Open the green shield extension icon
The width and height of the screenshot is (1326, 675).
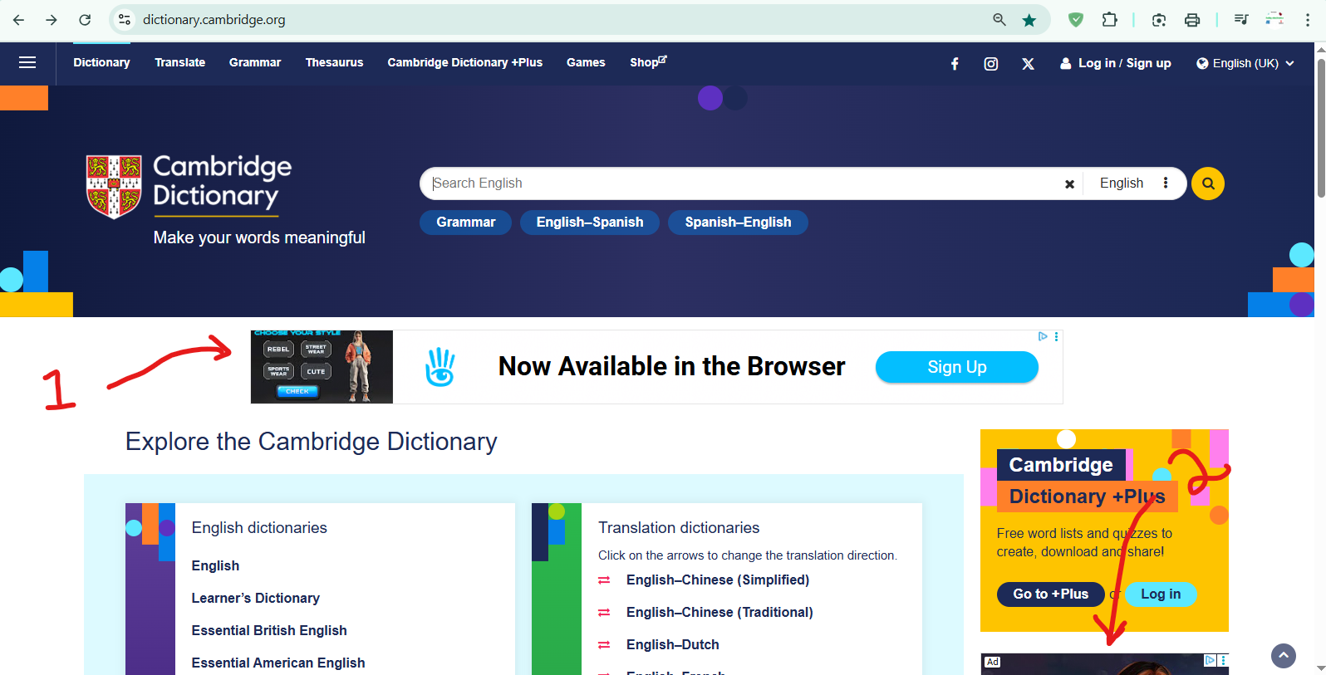pos(1076,20)
